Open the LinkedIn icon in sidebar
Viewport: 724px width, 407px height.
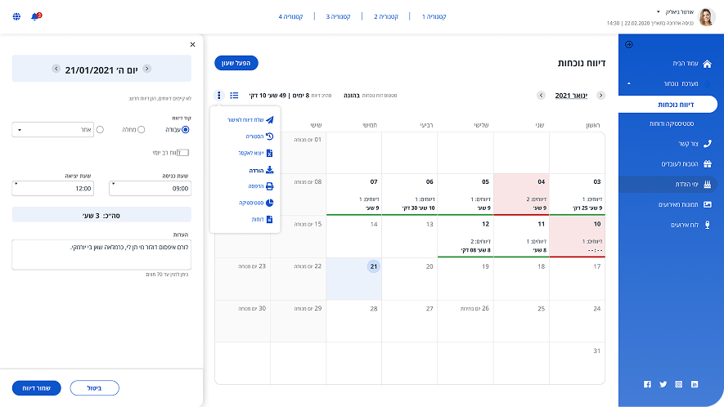coord(695,384)
